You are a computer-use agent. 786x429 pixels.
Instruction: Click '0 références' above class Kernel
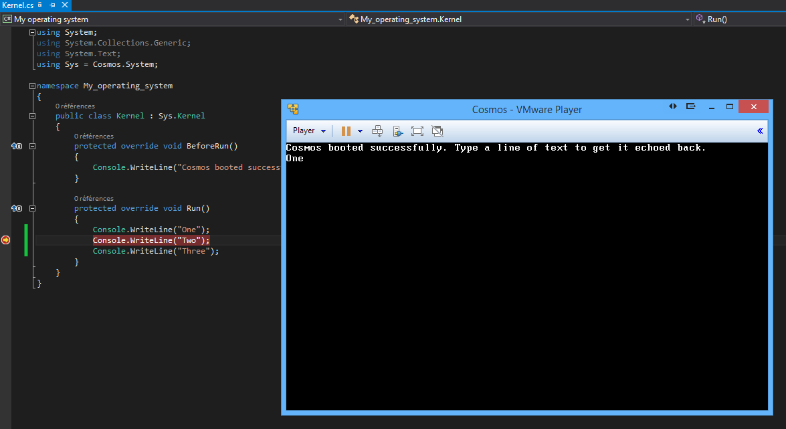[x=75, y=106]
